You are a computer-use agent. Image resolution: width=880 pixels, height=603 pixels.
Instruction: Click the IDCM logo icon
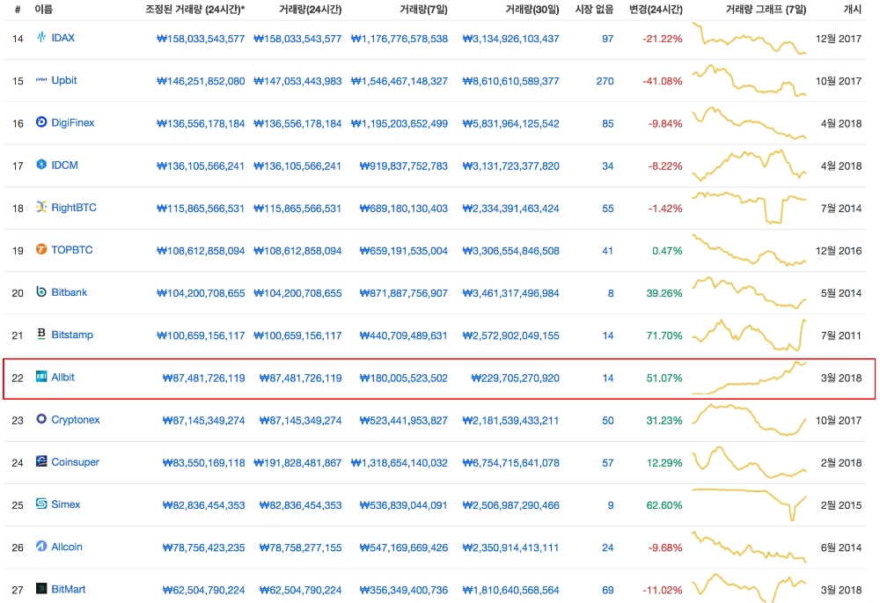(41, 165)
